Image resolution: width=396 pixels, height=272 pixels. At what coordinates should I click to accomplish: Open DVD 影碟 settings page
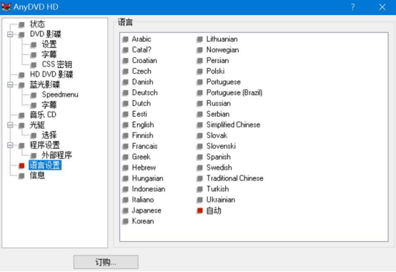pyautogui.click(x=46, y=34)
